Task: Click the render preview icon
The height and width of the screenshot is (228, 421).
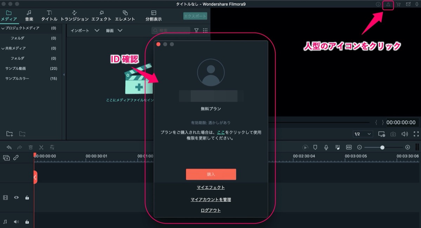Action: pyautogui.click(x=305, y=148)
